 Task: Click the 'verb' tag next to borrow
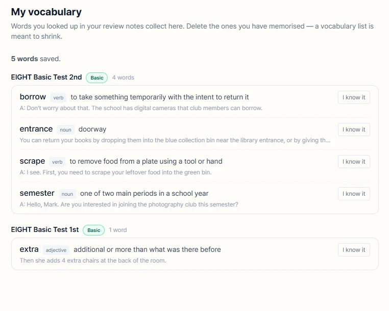tap(58, 98)
